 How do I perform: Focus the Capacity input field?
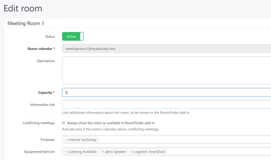(167, 92)
